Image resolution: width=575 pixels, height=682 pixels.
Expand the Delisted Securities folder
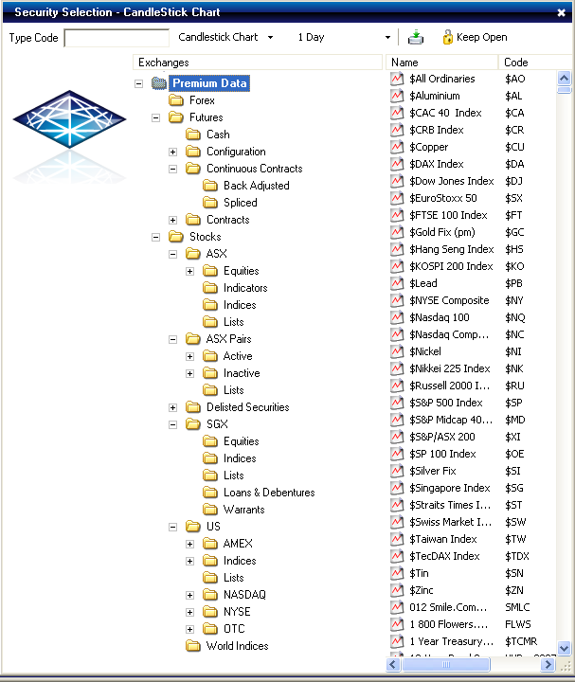(172, 407)
